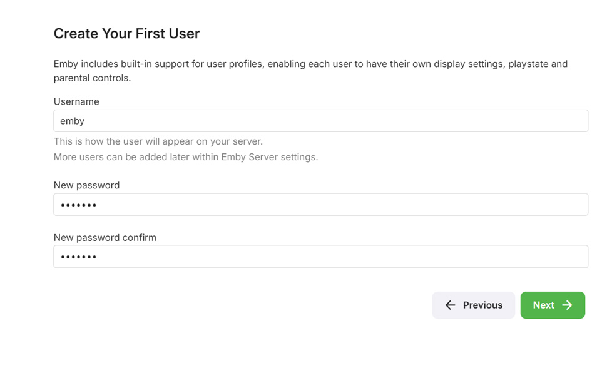The height and width of the screenshot is (378, 607).
Task: Click the Username label
Action: [x=76, y=101]
